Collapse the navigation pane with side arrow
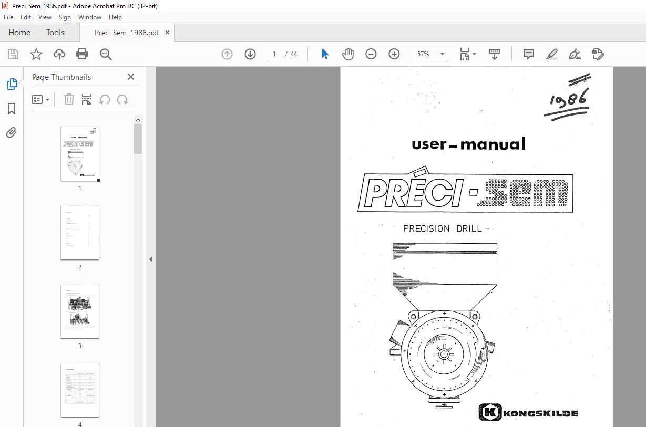This screenshot has height=427, width=646. (151, 259)
